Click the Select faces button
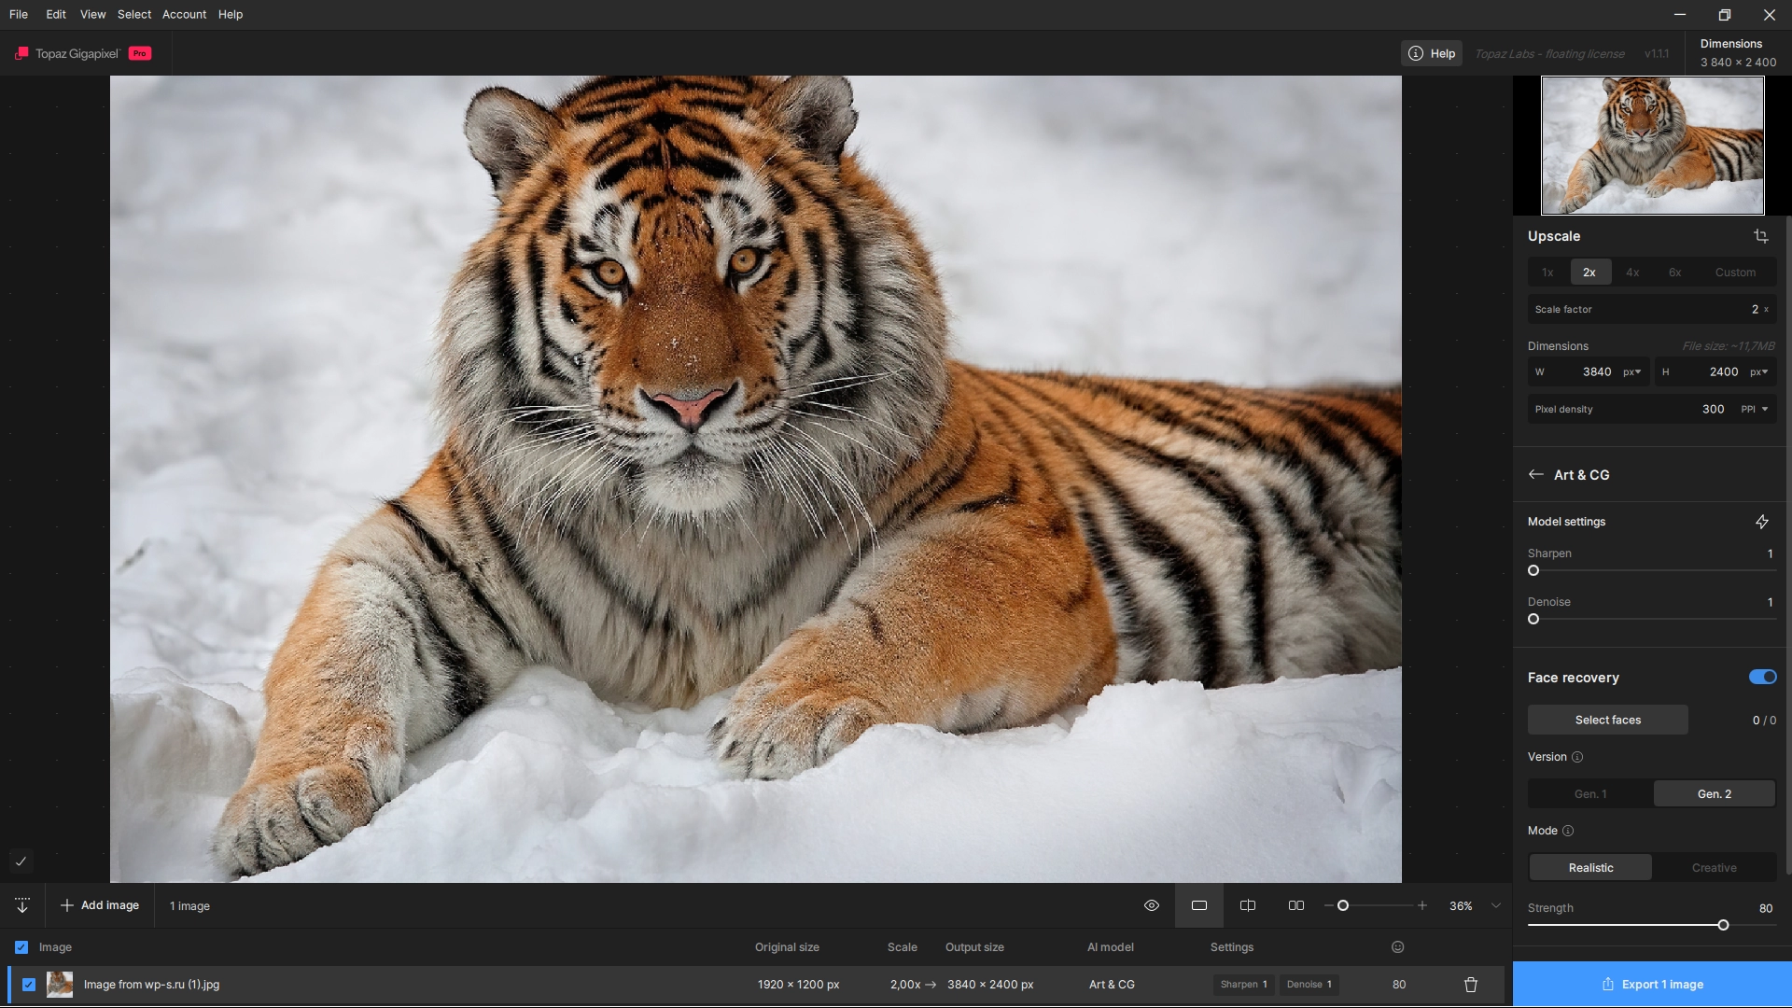The width and height of the screenshot is (1792, 1008). 1607,720
